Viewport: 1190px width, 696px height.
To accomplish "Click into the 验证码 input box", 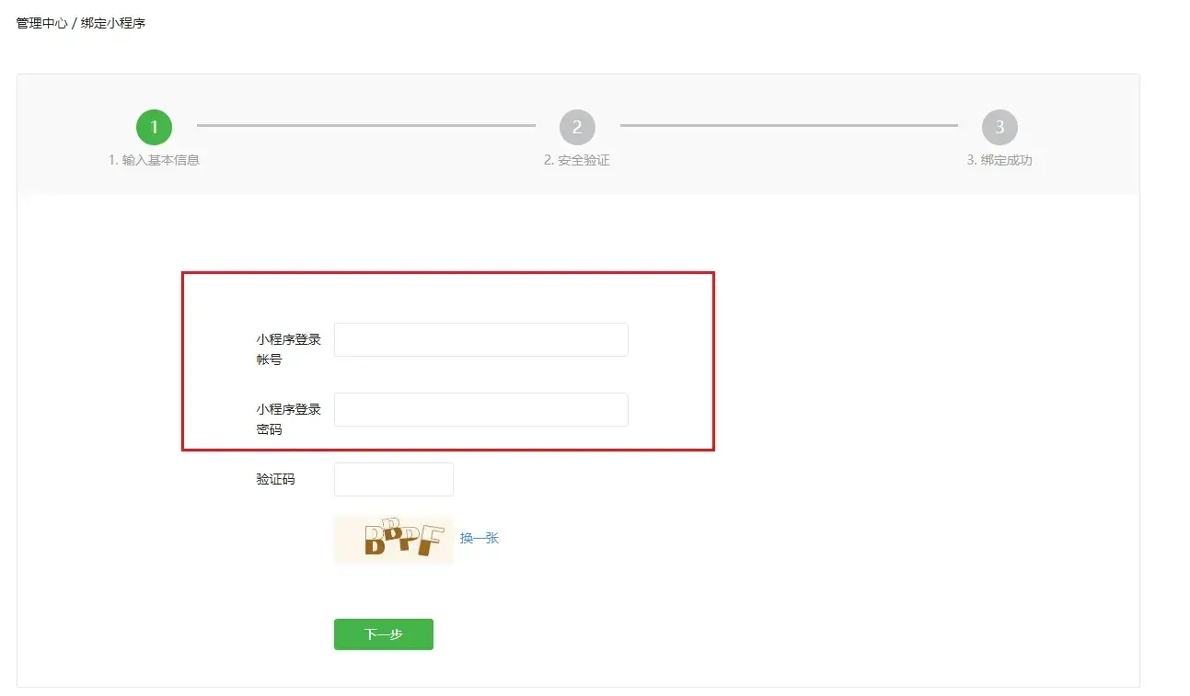I will point(393,479).
